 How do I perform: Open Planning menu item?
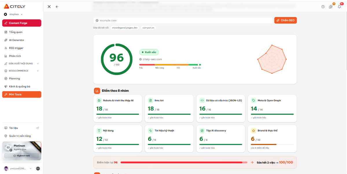click(22, 78)
